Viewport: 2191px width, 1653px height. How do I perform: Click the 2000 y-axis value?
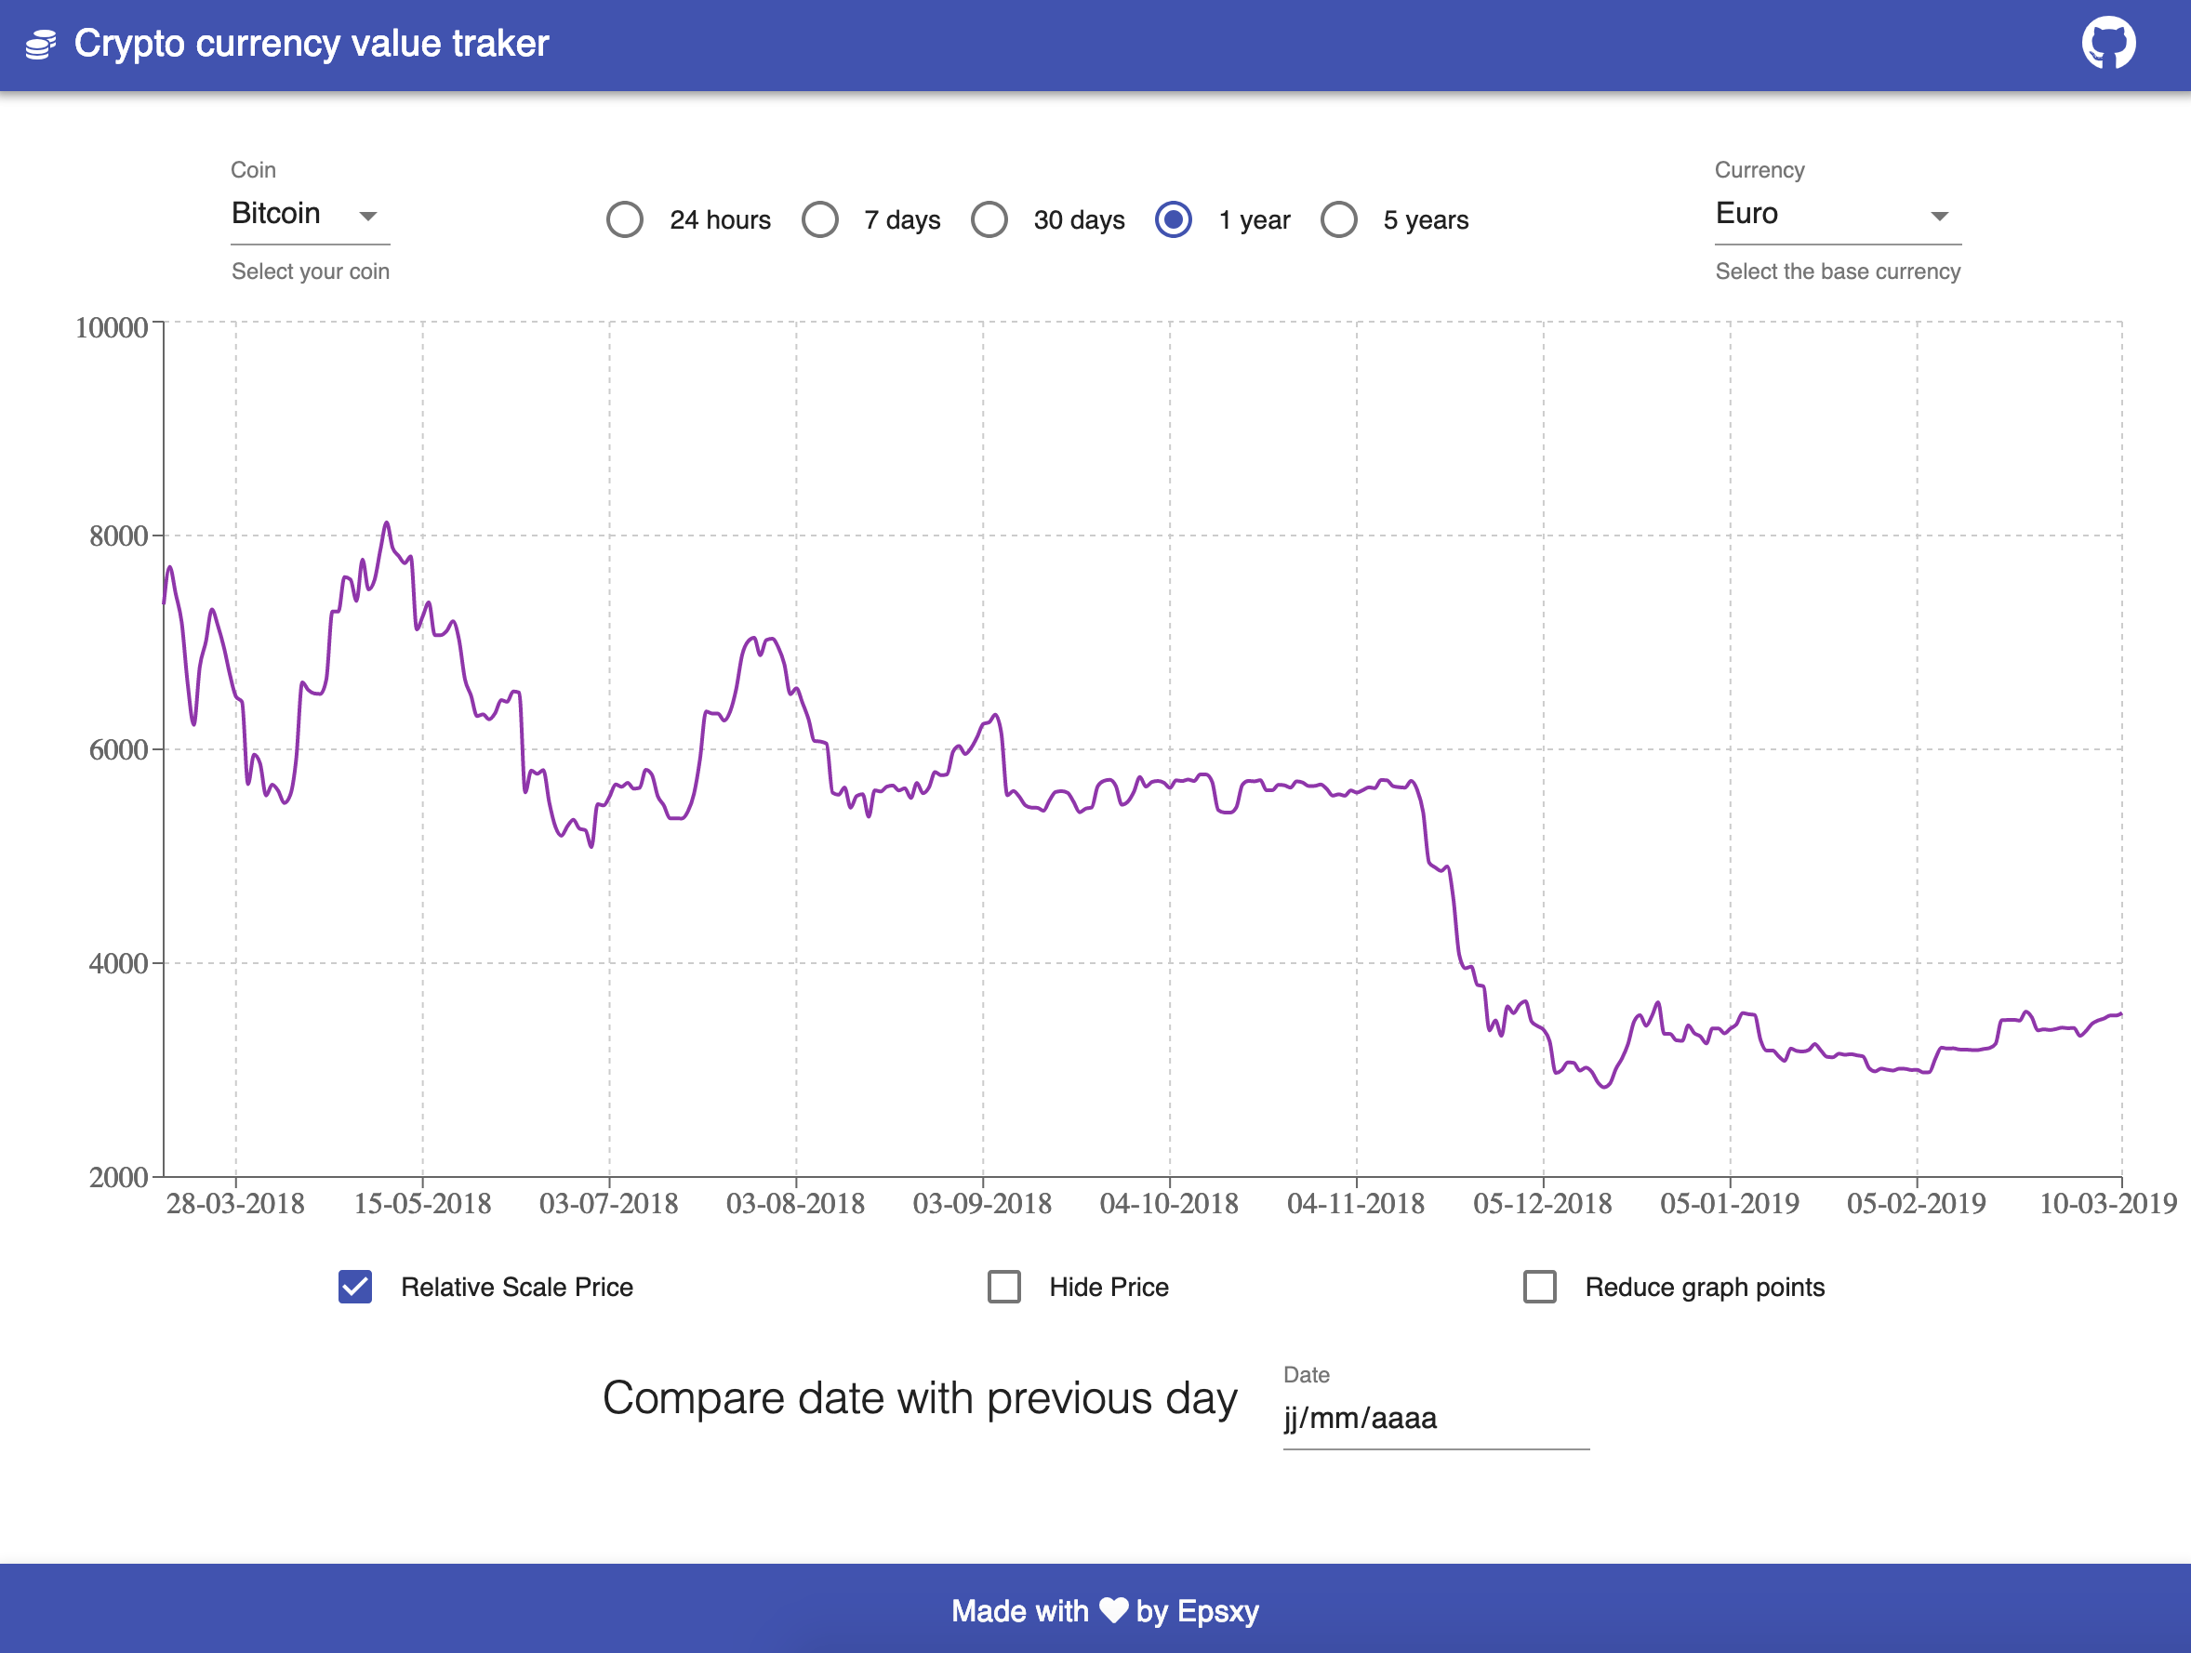pyautogui.click(x=119, y=1178)
